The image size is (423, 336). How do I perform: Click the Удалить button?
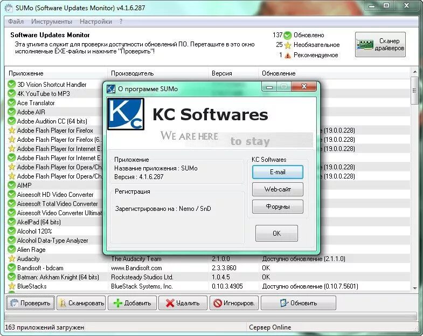point(183,303)
